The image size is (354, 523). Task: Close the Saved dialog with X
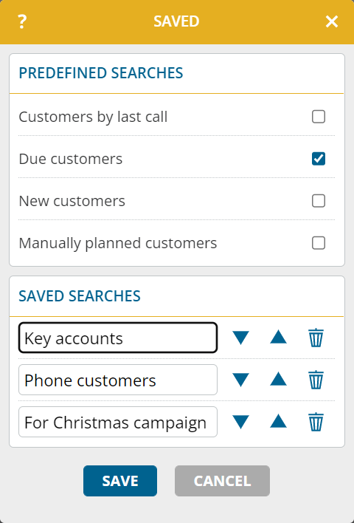[332, 21]
